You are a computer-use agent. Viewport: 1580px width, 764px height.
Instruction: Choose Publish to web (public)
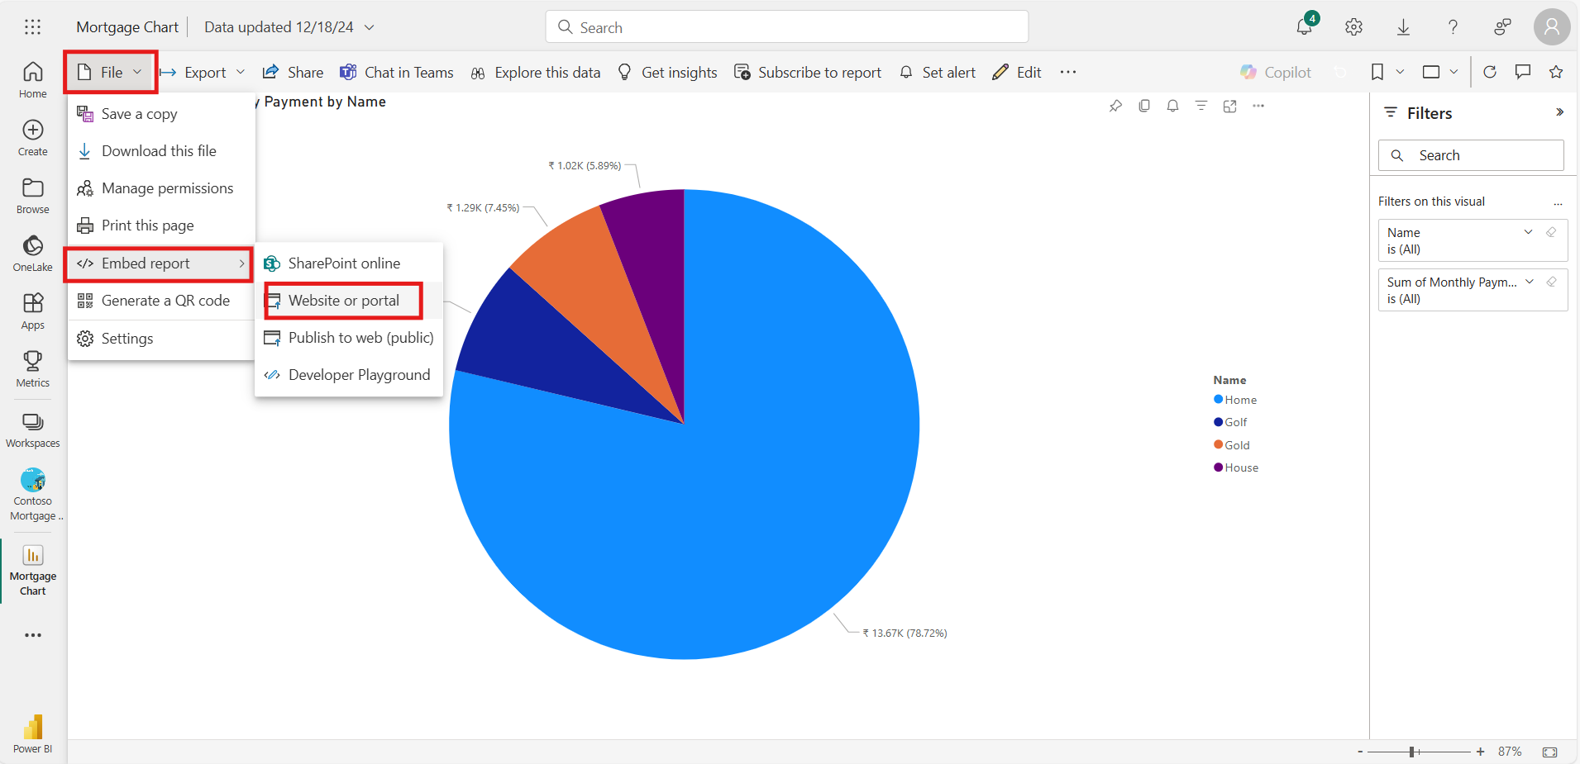pos(360,338)
